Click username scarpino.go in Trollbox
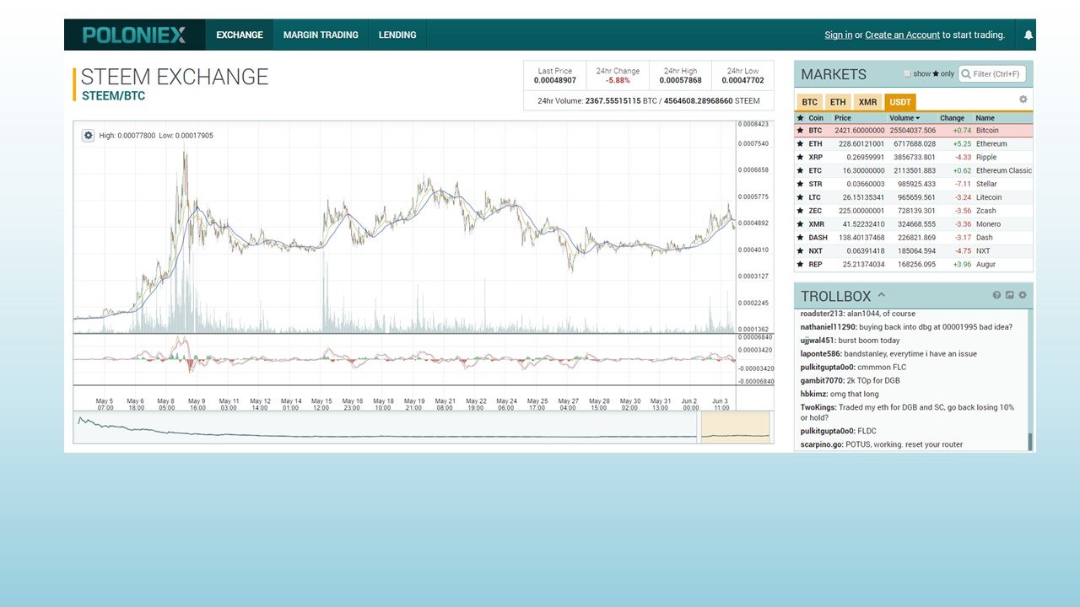 tap(821, 444)
